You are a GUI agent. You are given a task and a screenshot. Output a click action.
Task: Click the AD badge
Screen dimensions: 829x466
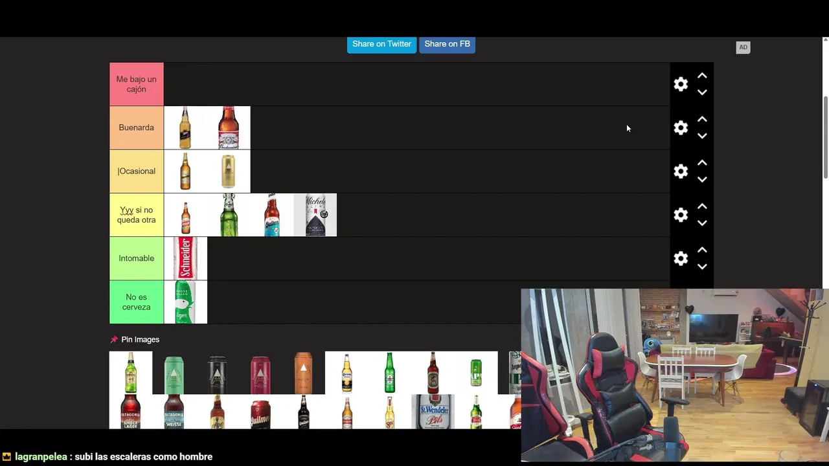(x=743, y=47)
